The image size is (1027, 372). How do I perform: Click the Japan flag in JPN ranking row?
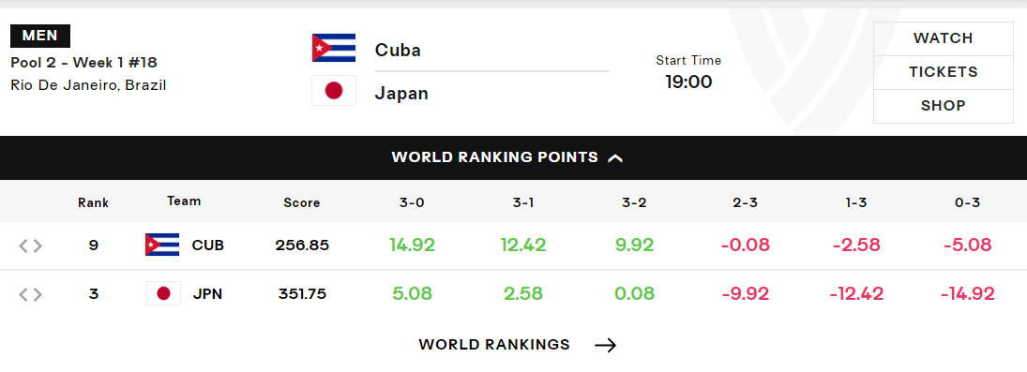(x=163, y=293)
